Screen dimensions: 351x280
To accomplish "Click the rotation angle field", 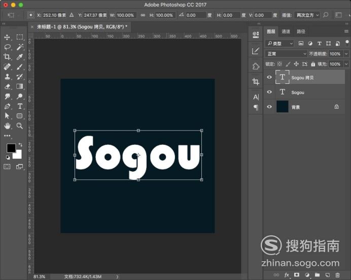I will (196, 15).
